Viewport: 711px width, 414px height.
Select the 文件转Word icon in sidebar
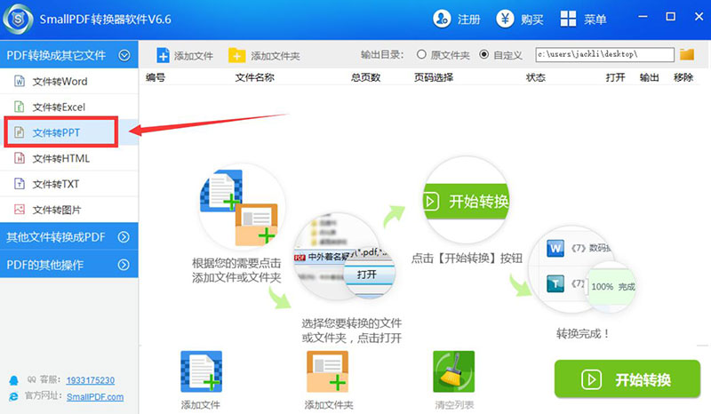tap(20, 81)
